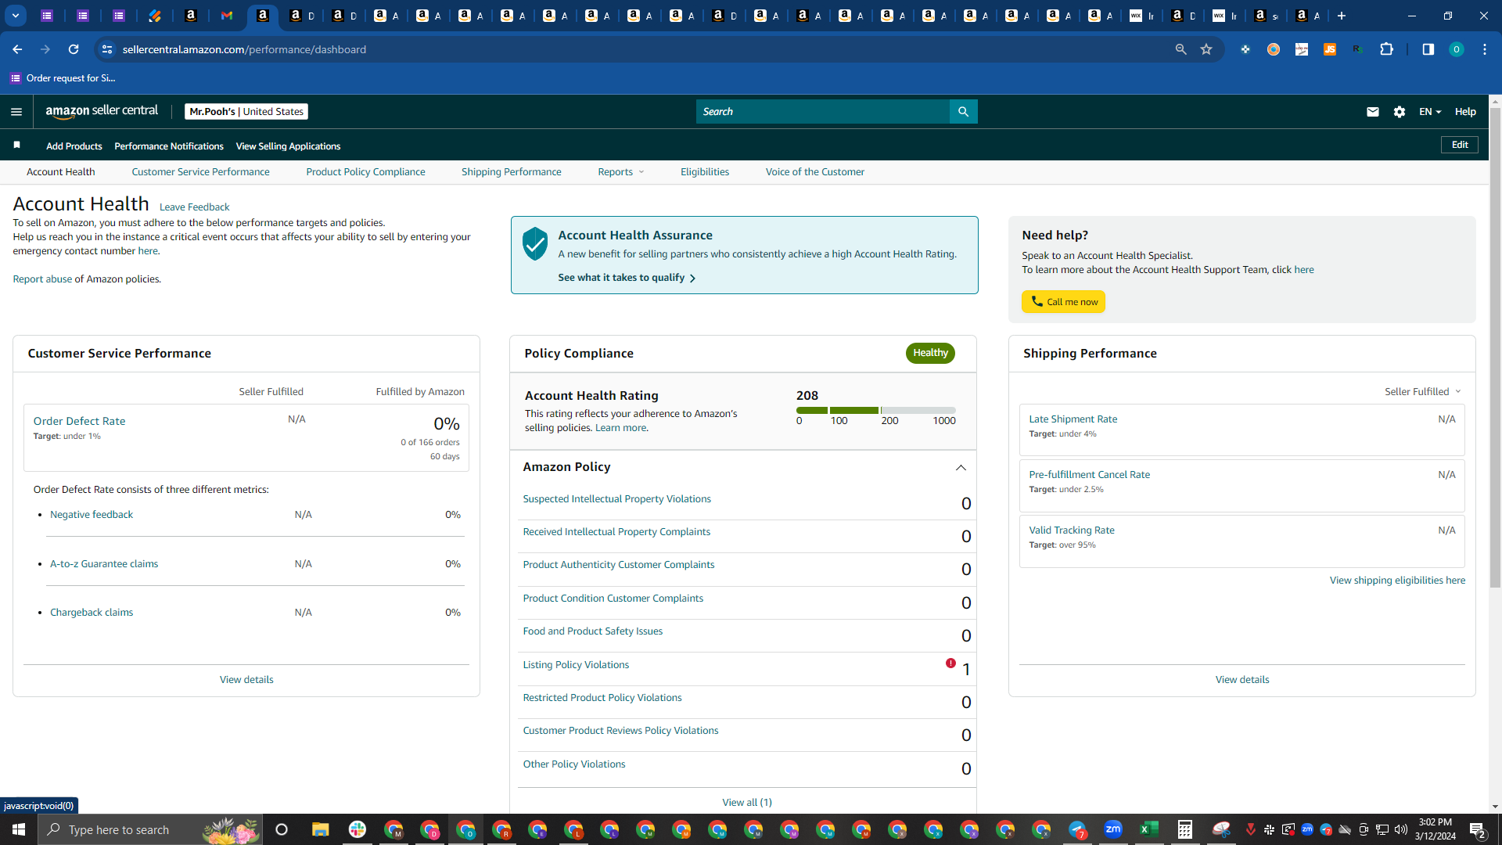1502x845 pixels.
Task: Open the Account Health tab
Action: coord(61,172)
